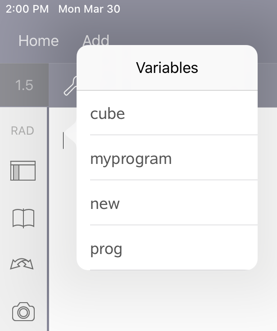
Task: Toggle the RAD angle mode indicator
Action: (x=23, y=131)
